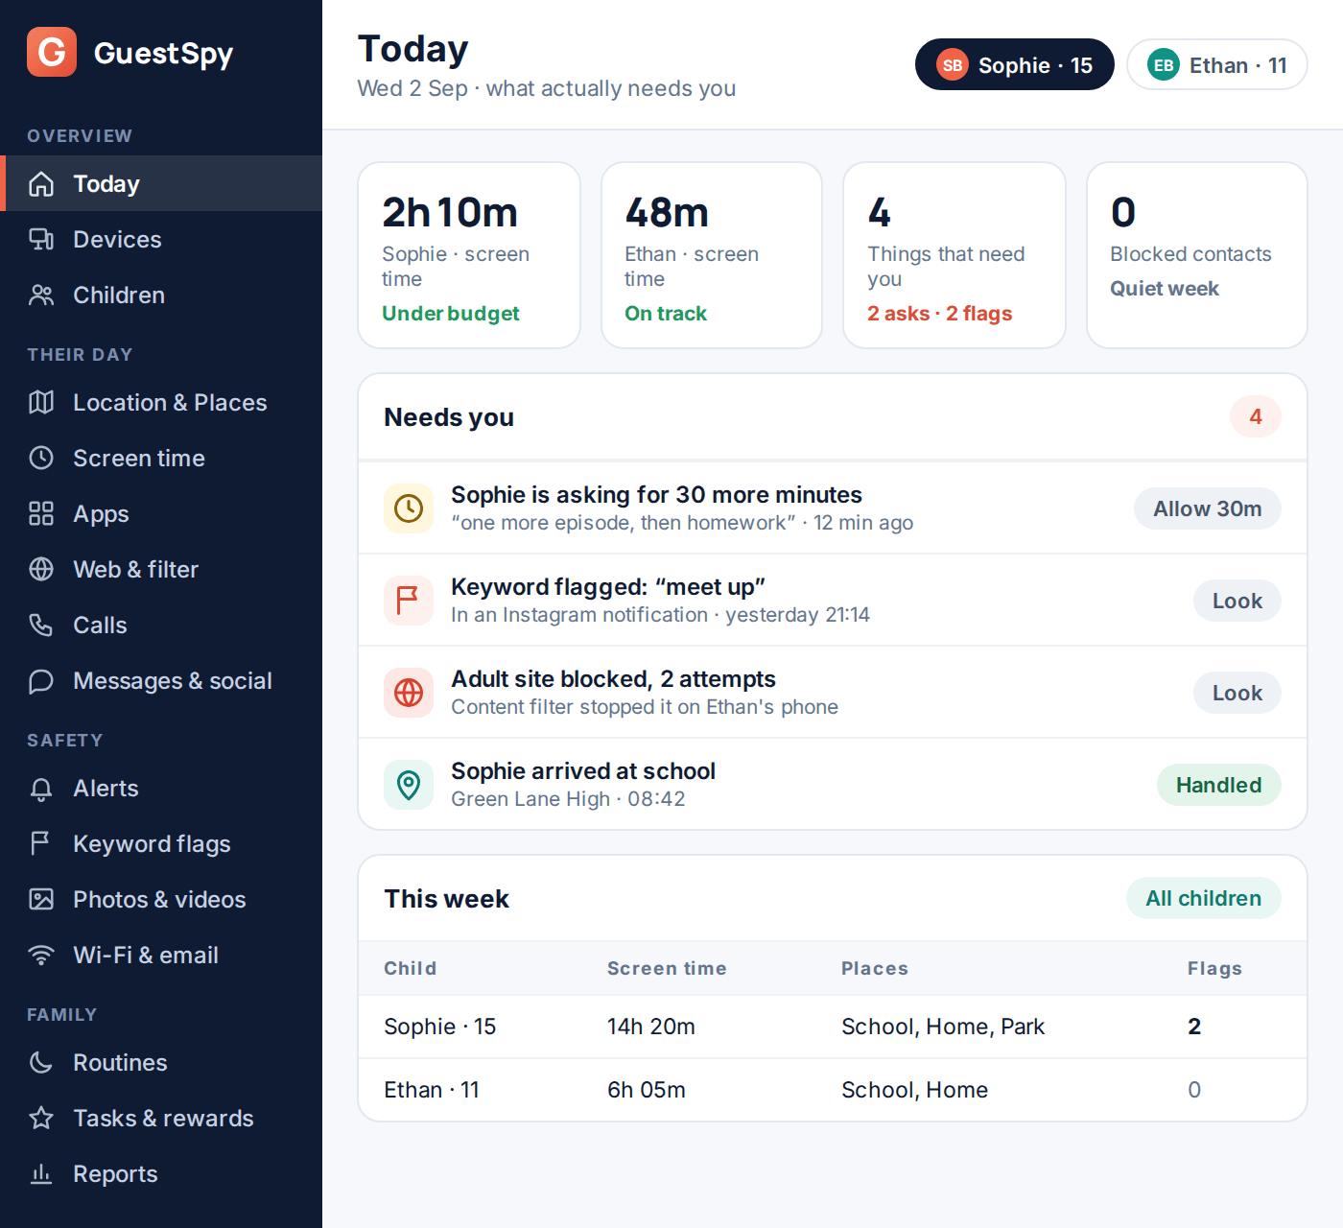Switch to Ethan · 11 profile
The image size is (1343, 1228).
click(x=1217, y=64)
